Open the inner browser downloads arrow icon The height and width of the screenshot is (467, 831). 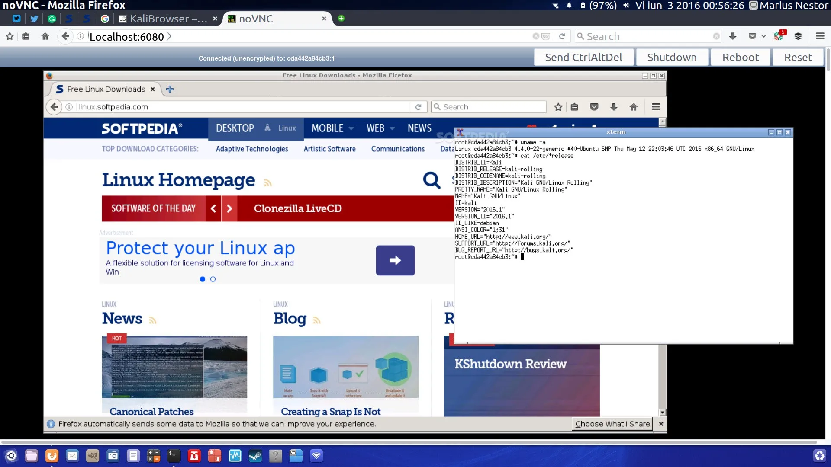pyautogui.click(x=614, y=107)
